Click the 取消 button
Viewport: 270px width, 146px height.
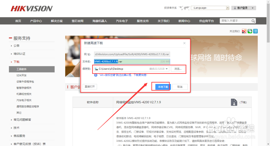[x=180, y=87]
